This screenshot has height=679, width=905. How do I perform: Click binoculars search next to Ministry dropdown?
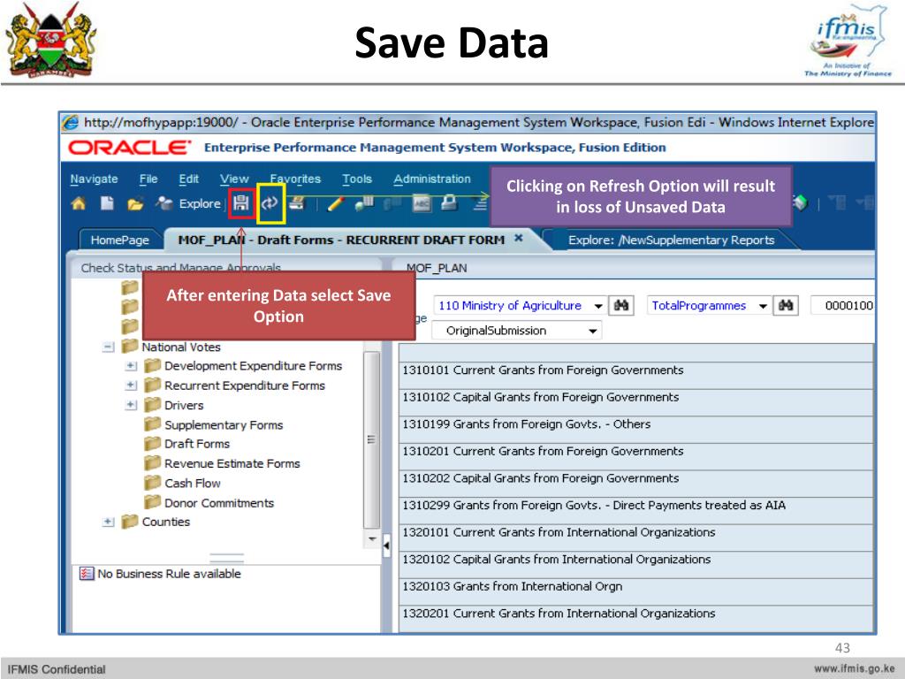(x=621, y=305)
